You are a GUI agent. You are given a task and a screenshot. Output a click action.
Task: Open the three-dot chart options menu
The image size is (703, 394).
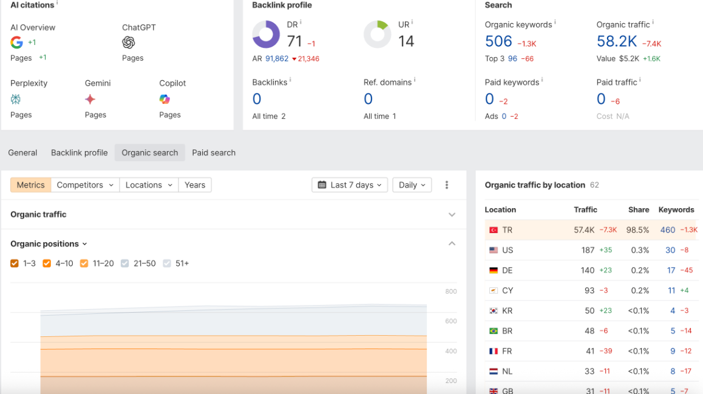click(x=447, y=185)
